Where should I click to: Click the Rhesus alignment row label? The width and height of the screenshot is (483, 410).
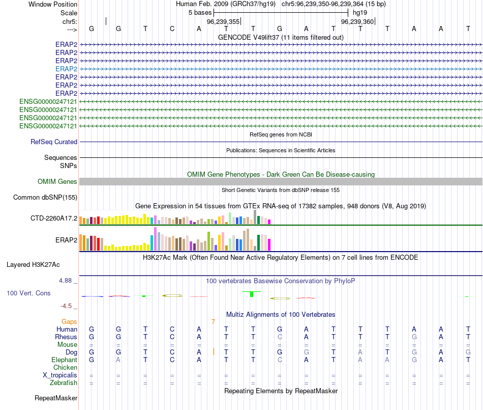pos(66,337)
